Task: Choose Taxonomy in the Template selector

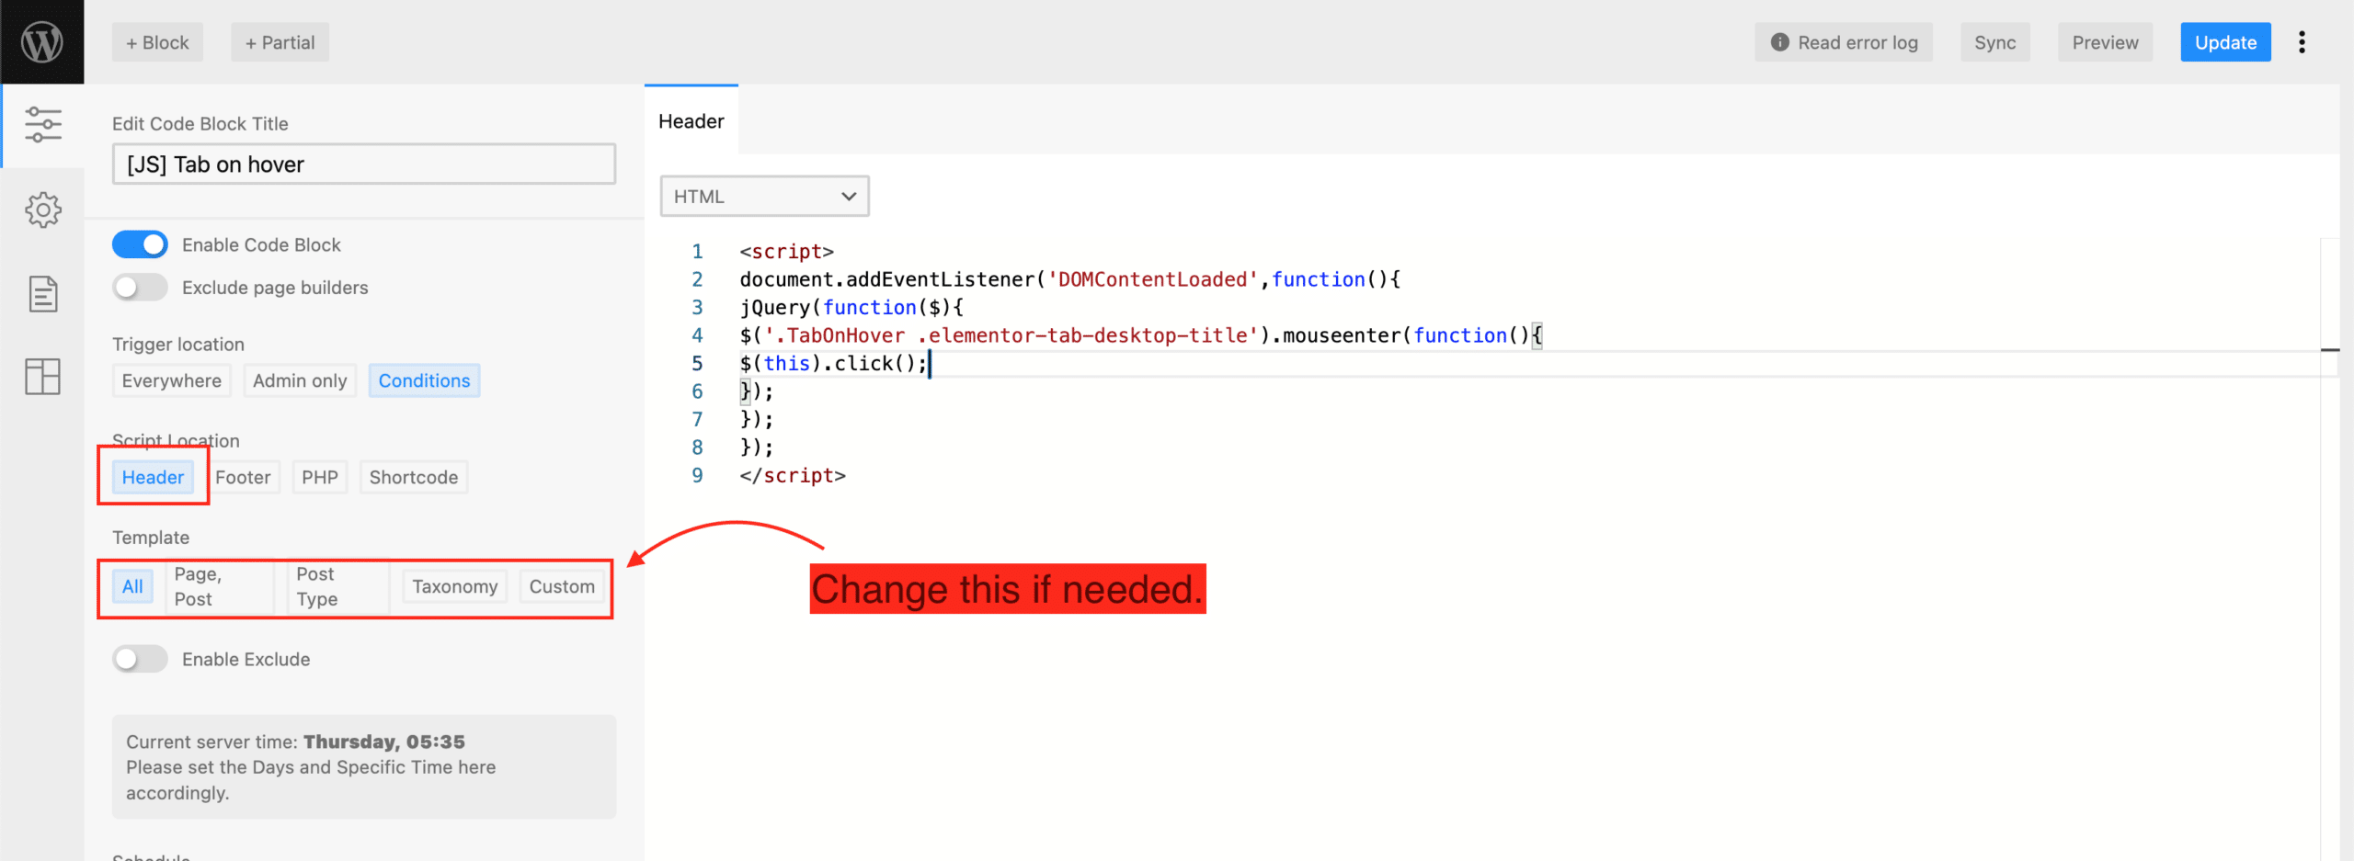Action: 454,585
